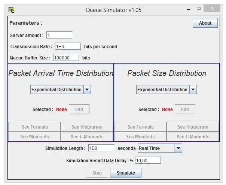Viewport: 226px width, 185px height.
Task: Click the Stop button
Action: [x=97, y=173]
